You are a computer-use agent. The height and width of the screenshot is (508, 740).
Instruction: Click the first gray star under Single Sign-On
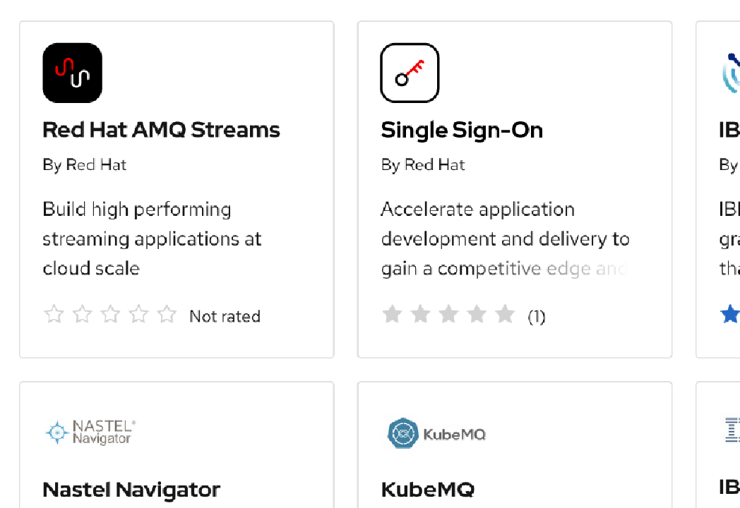[392, 315]
